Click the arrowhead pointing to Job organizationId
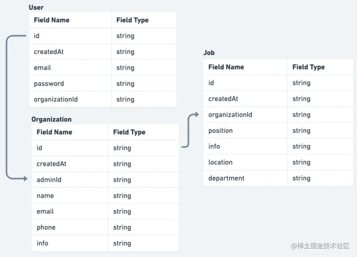This screenshot has height=257, width=357. coord(196,115)
